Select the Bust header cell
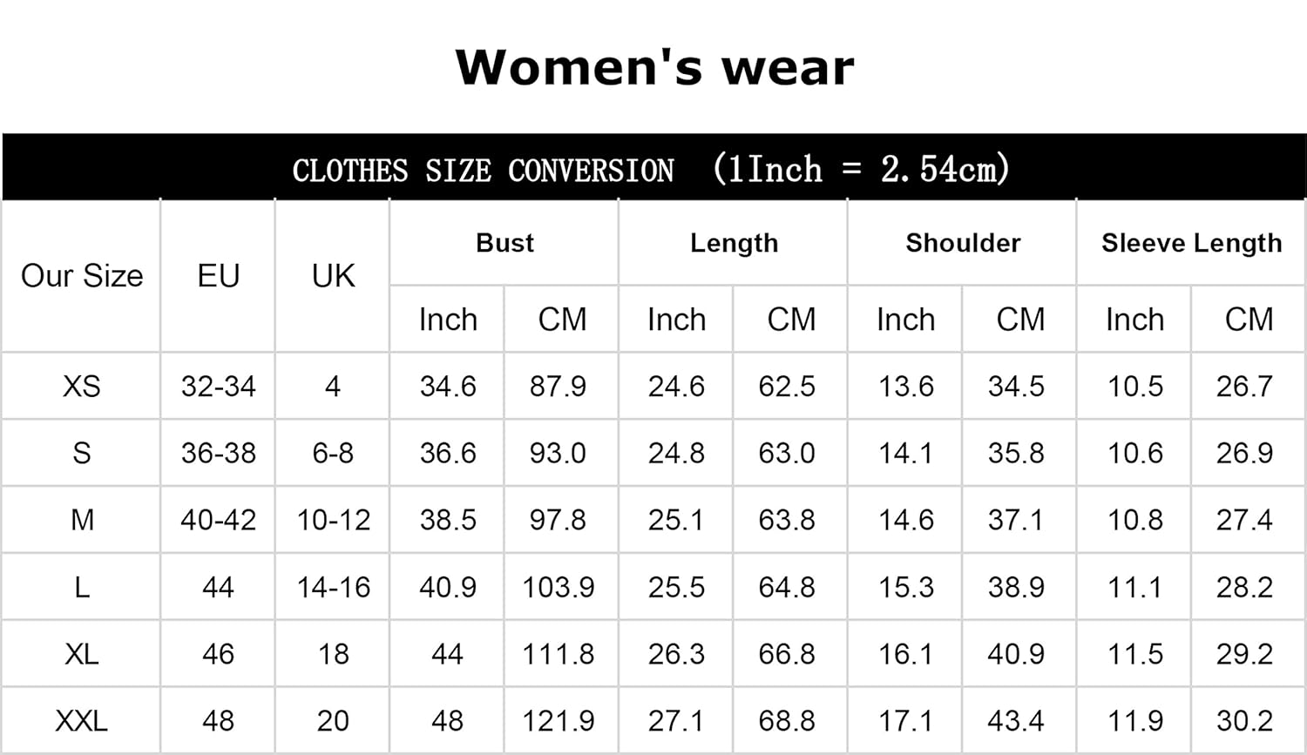 pyautogui.click(x=505, y=243)
